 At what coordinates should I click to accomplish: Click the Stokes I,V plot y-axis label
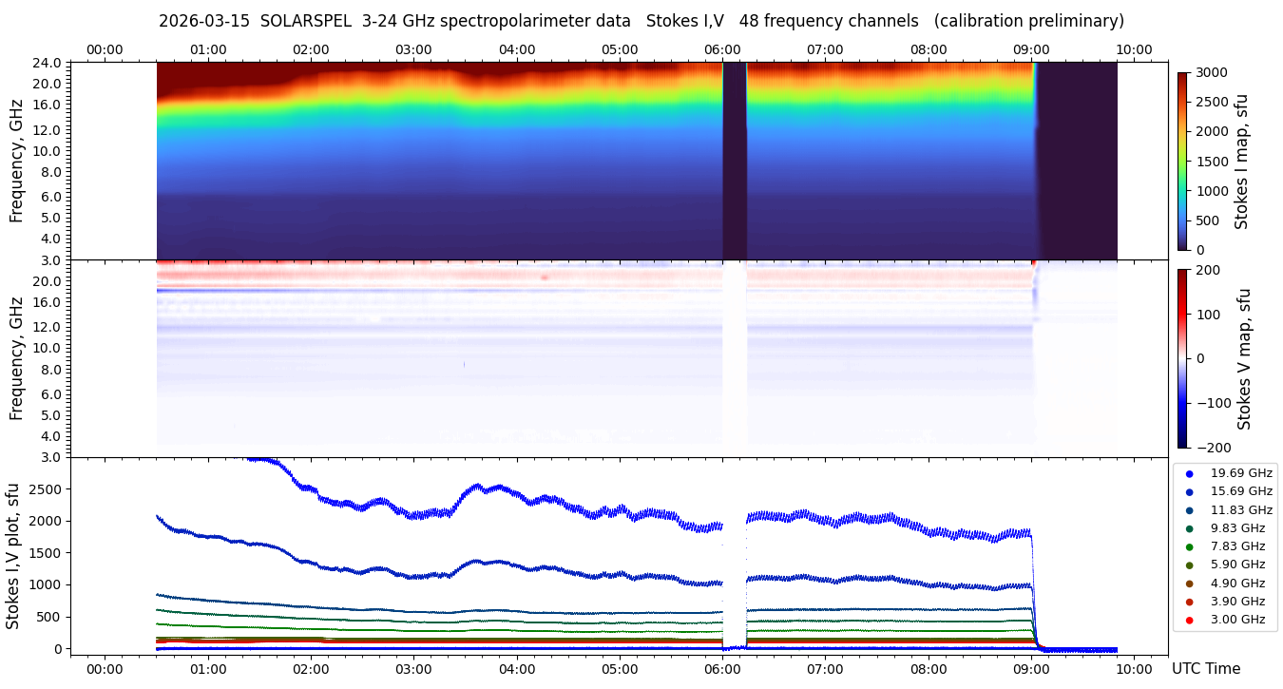click(13, 555)
